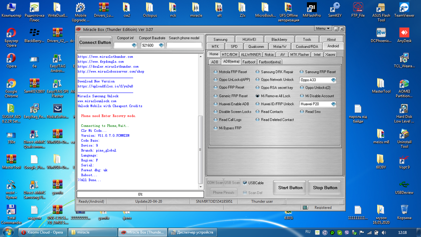
Task: Switch to the Samsung tab
Action: point(220,39)
